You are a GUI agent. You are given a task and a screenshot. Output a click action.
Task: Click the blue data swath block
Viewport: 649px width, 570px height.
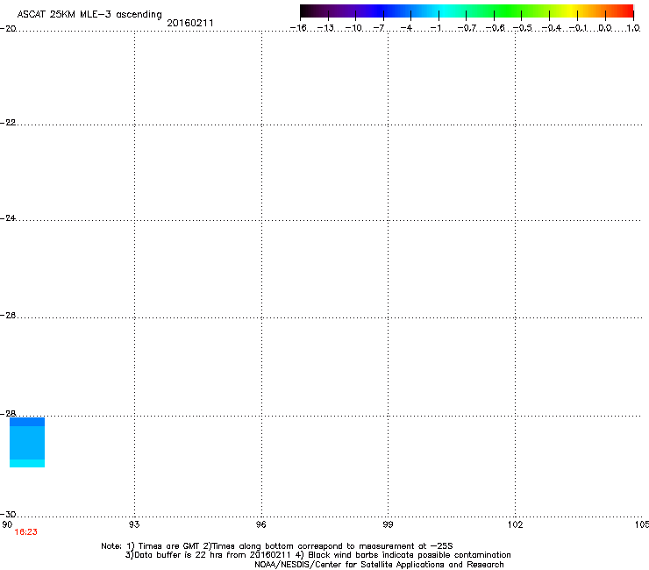[27, 443]
